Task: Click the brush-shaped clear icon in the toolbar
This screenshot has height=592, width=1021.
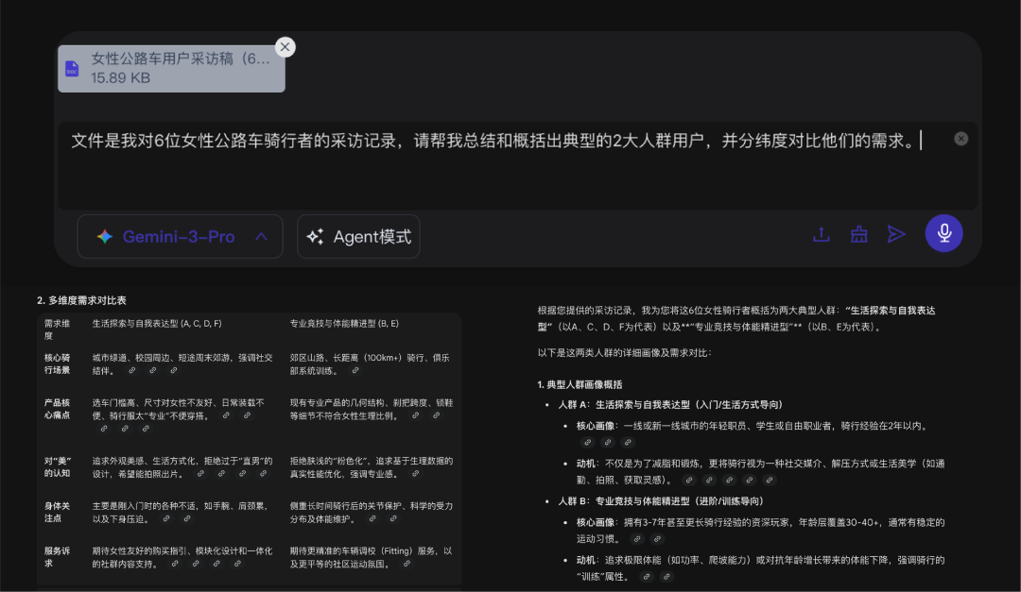Action: pyautogui.click(x=858, y=233)
